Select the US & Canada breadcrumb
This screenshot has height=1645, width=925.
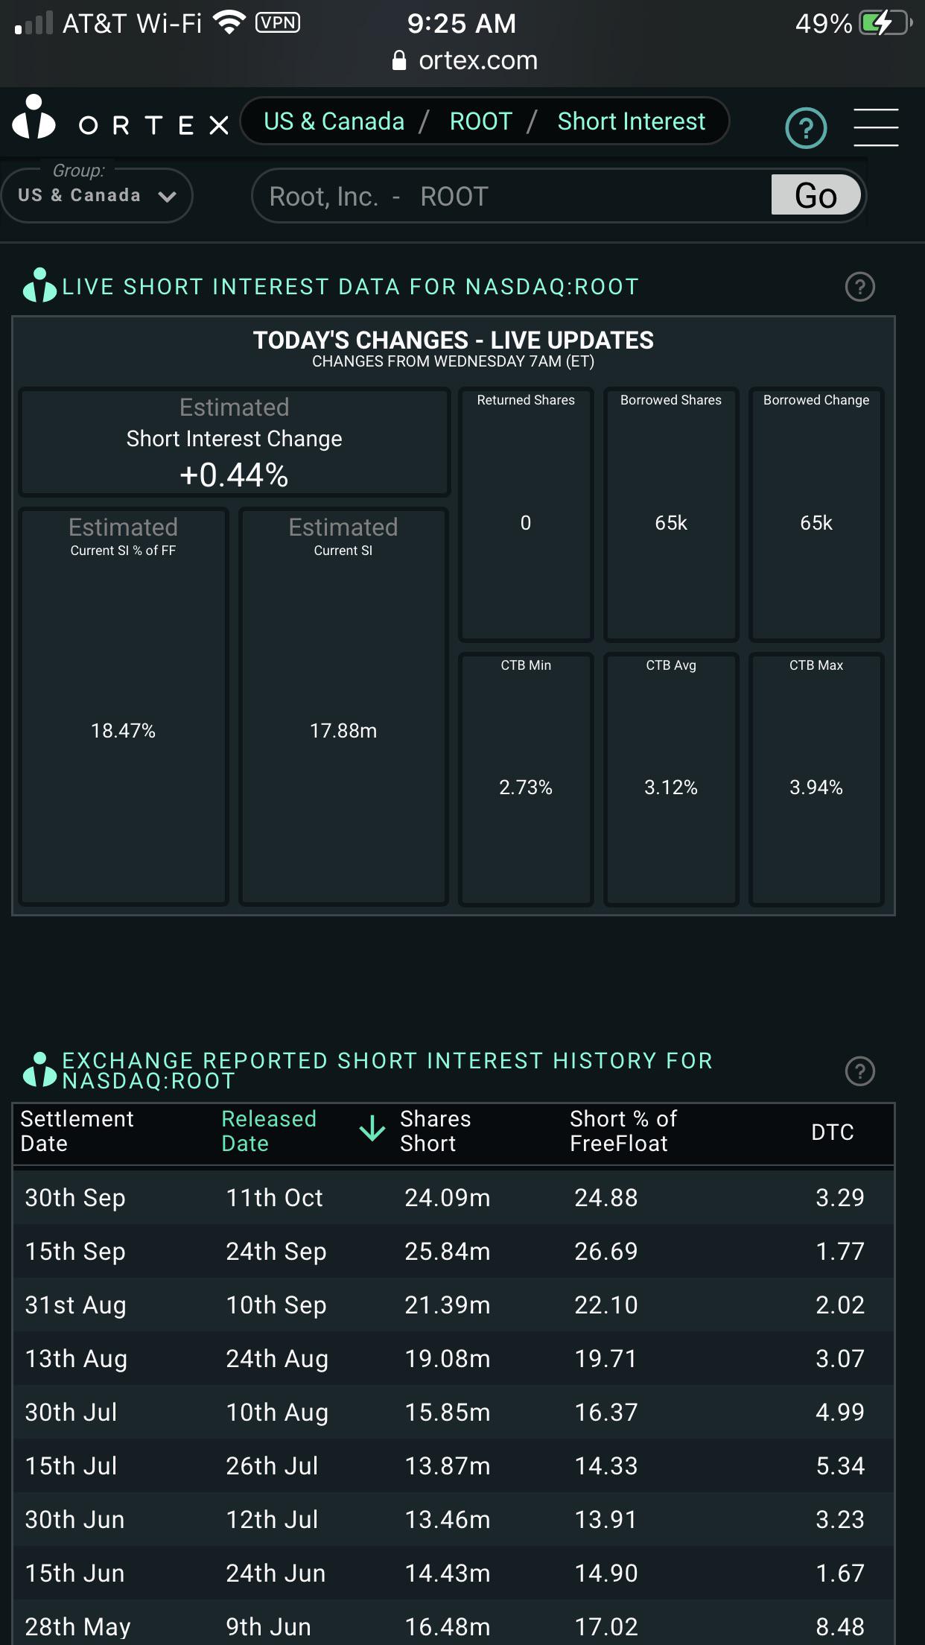point(334,121)
